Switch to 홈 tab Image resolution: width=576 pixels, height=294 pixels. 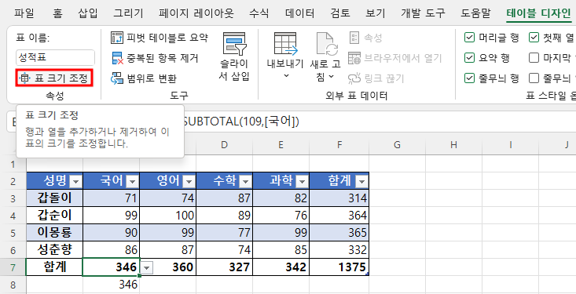(x=57, y=13)
